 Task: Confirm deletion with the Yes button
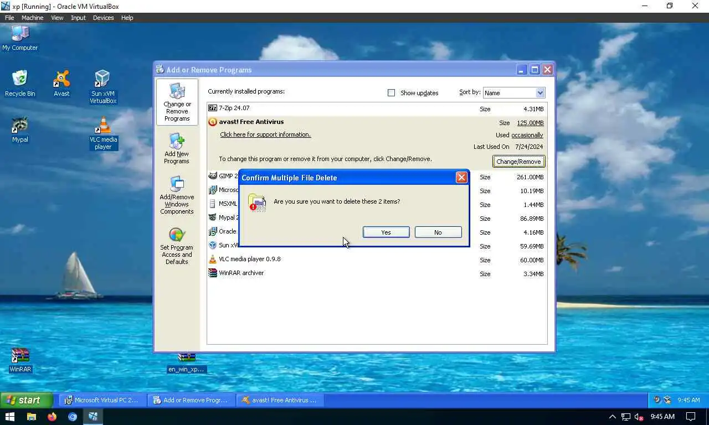pyautogui.click(x=386, y=232)
